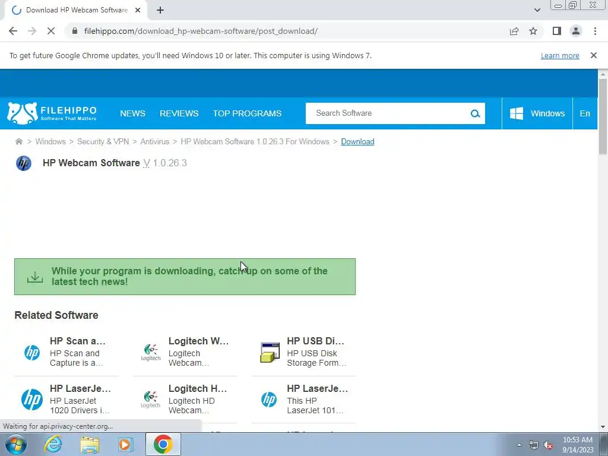Dismiss the Chrome update notification bar
This screenshot has height=456, width=608.
tap(594, 55)
